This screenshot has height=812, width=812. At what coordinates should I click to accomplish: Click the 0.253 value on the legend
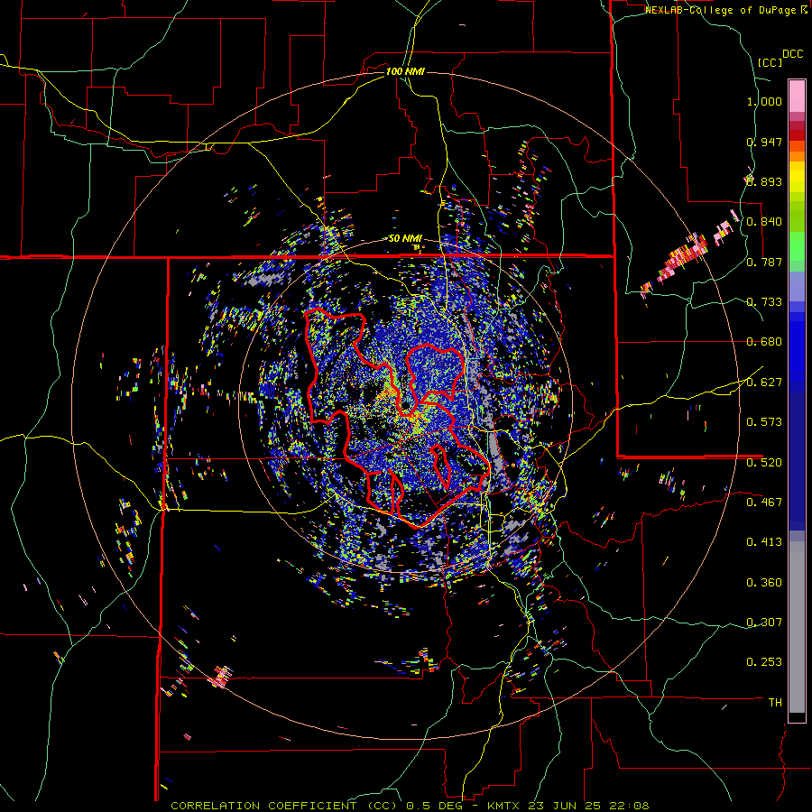[764, 662]
